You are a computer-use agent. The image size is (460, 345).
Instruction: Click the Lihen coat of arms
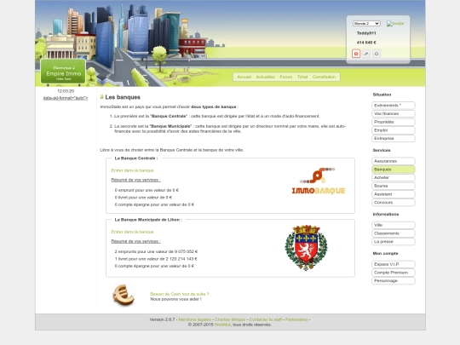pos(306,248)
